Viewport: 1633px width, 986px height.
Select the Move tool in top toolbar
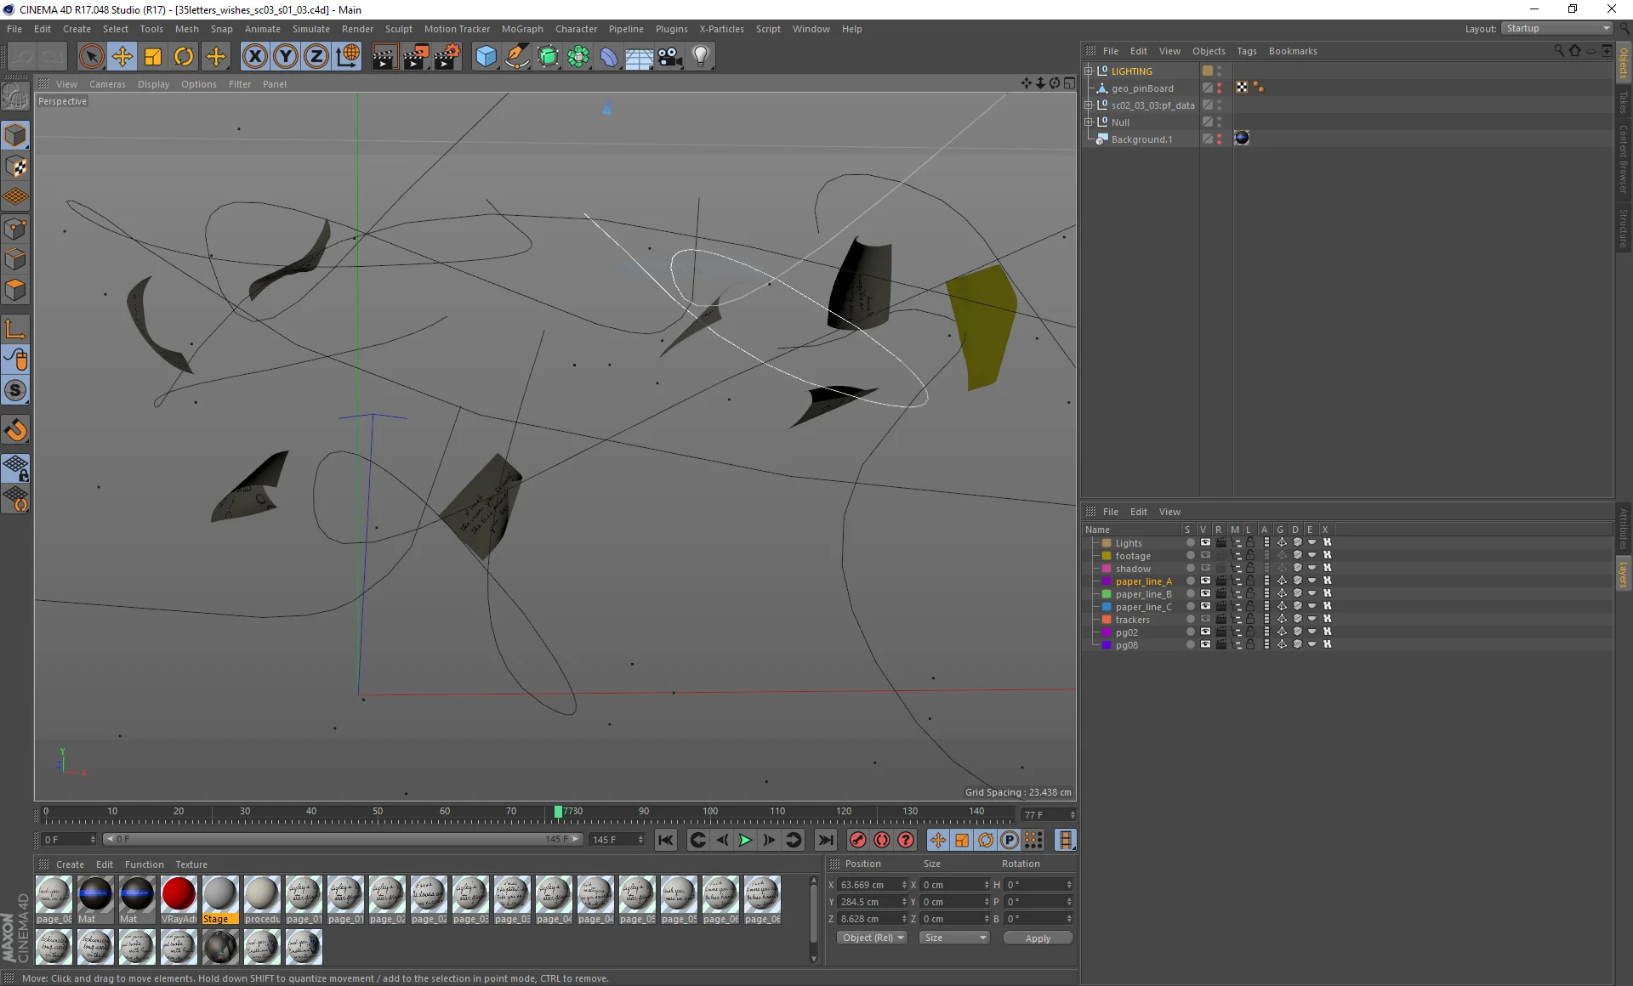122,57
